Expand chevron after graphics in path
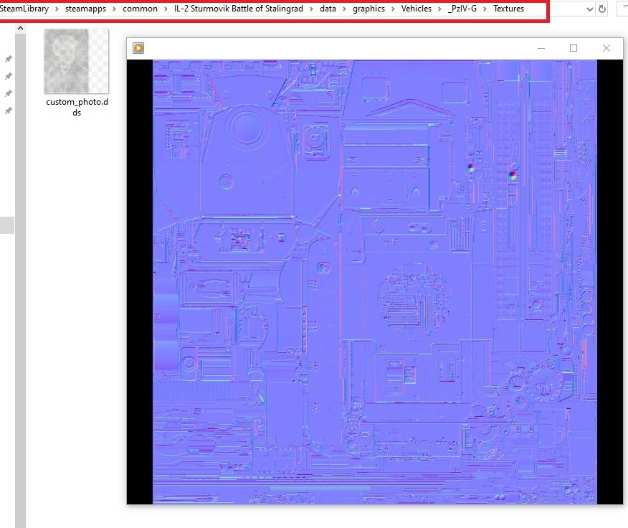The image size is (628, 528). point(393,9)
